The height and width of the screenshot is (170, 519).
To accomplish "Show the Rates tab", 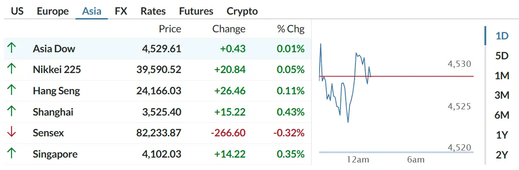I will click(153, 11).
